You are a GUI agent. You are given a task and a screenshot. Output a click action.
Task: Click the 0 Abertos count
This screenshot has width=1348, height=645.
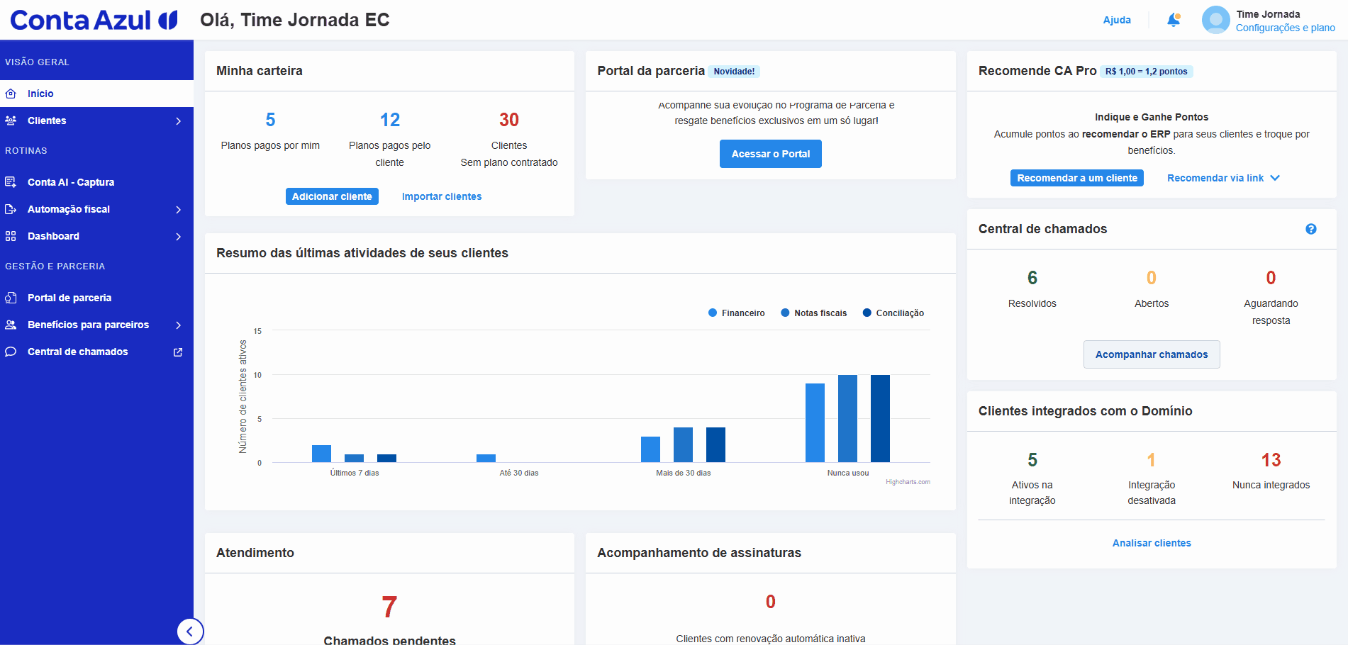tap(1152, 278)
